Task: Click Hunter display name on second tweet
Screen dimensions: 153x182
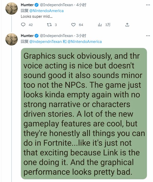Action: click(27, 36)
